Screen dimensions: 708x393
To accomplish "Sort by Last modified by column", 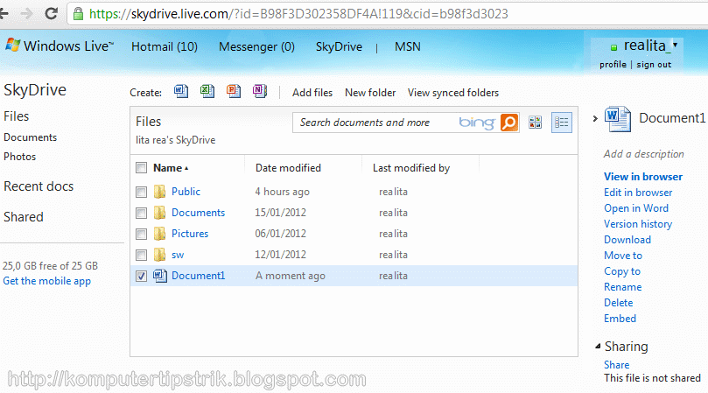I will coord(411,168).
